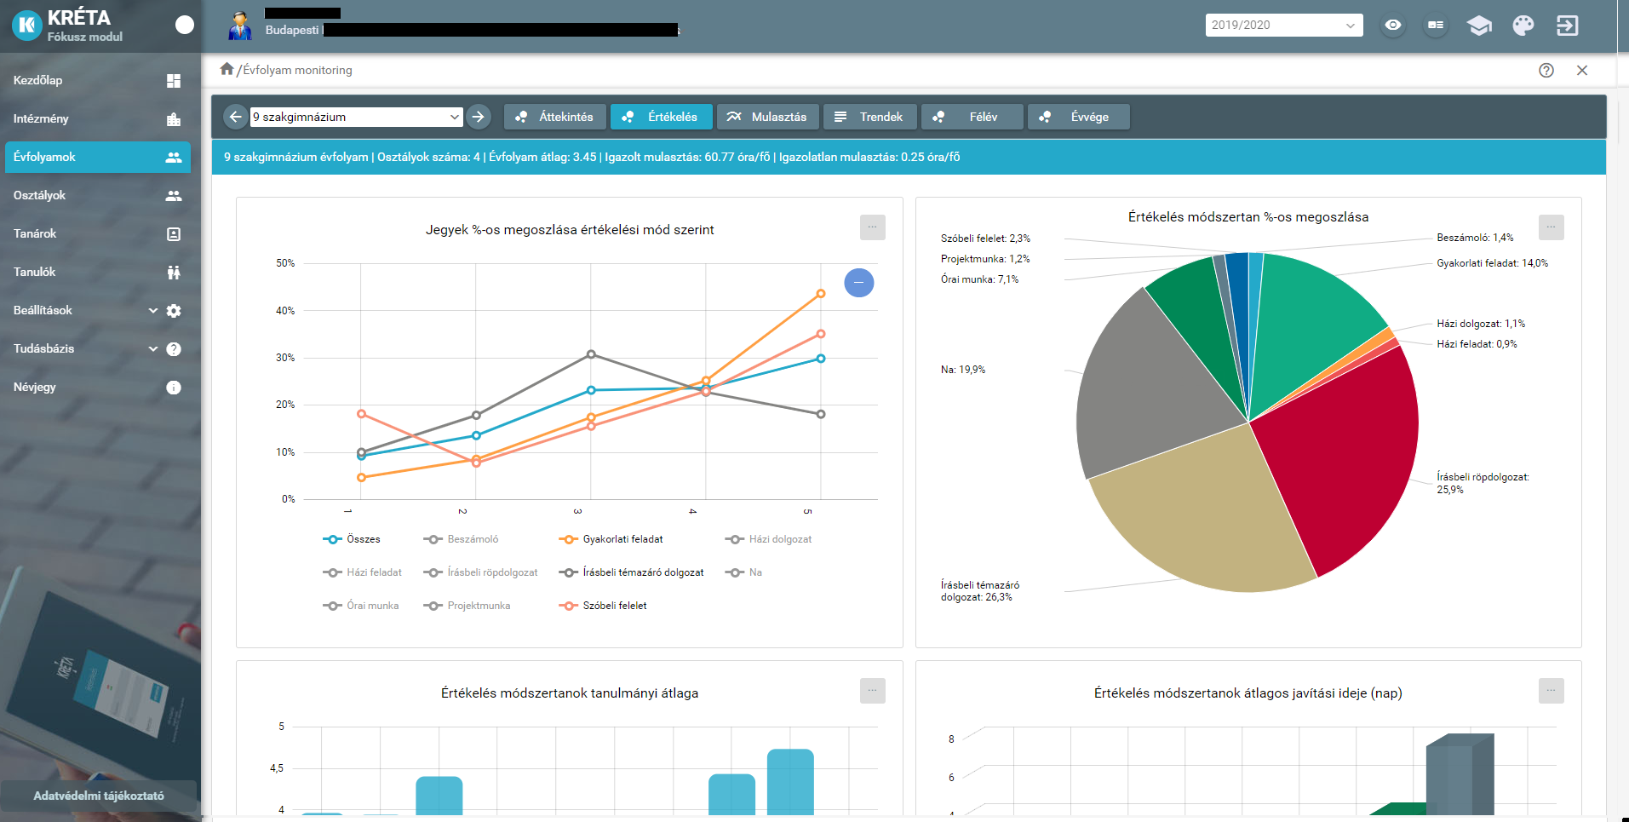
Task: Click the Beállítások gear icon
Action: [174, 311]
